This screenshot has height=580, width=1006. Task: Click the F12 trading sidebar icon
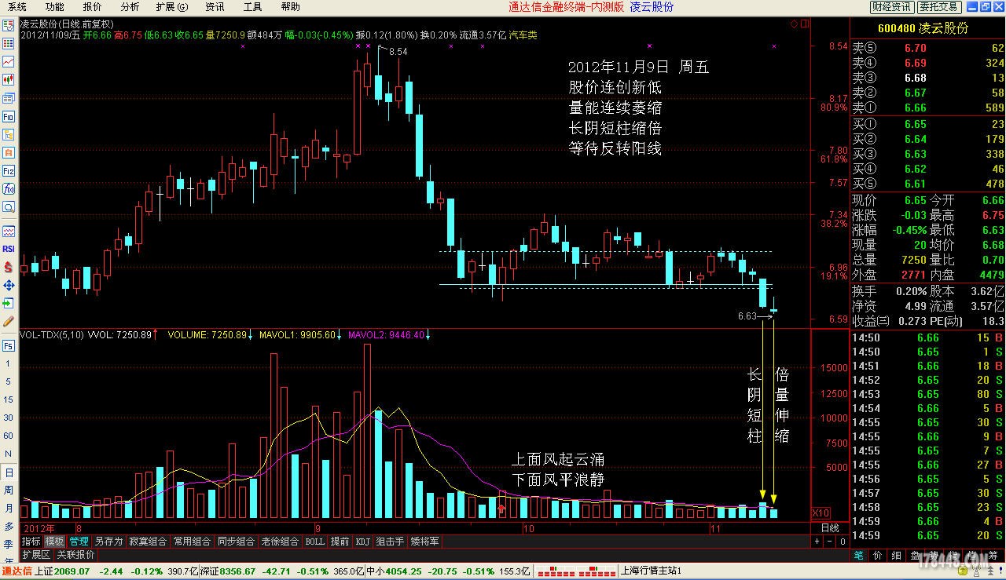(8, 170)
